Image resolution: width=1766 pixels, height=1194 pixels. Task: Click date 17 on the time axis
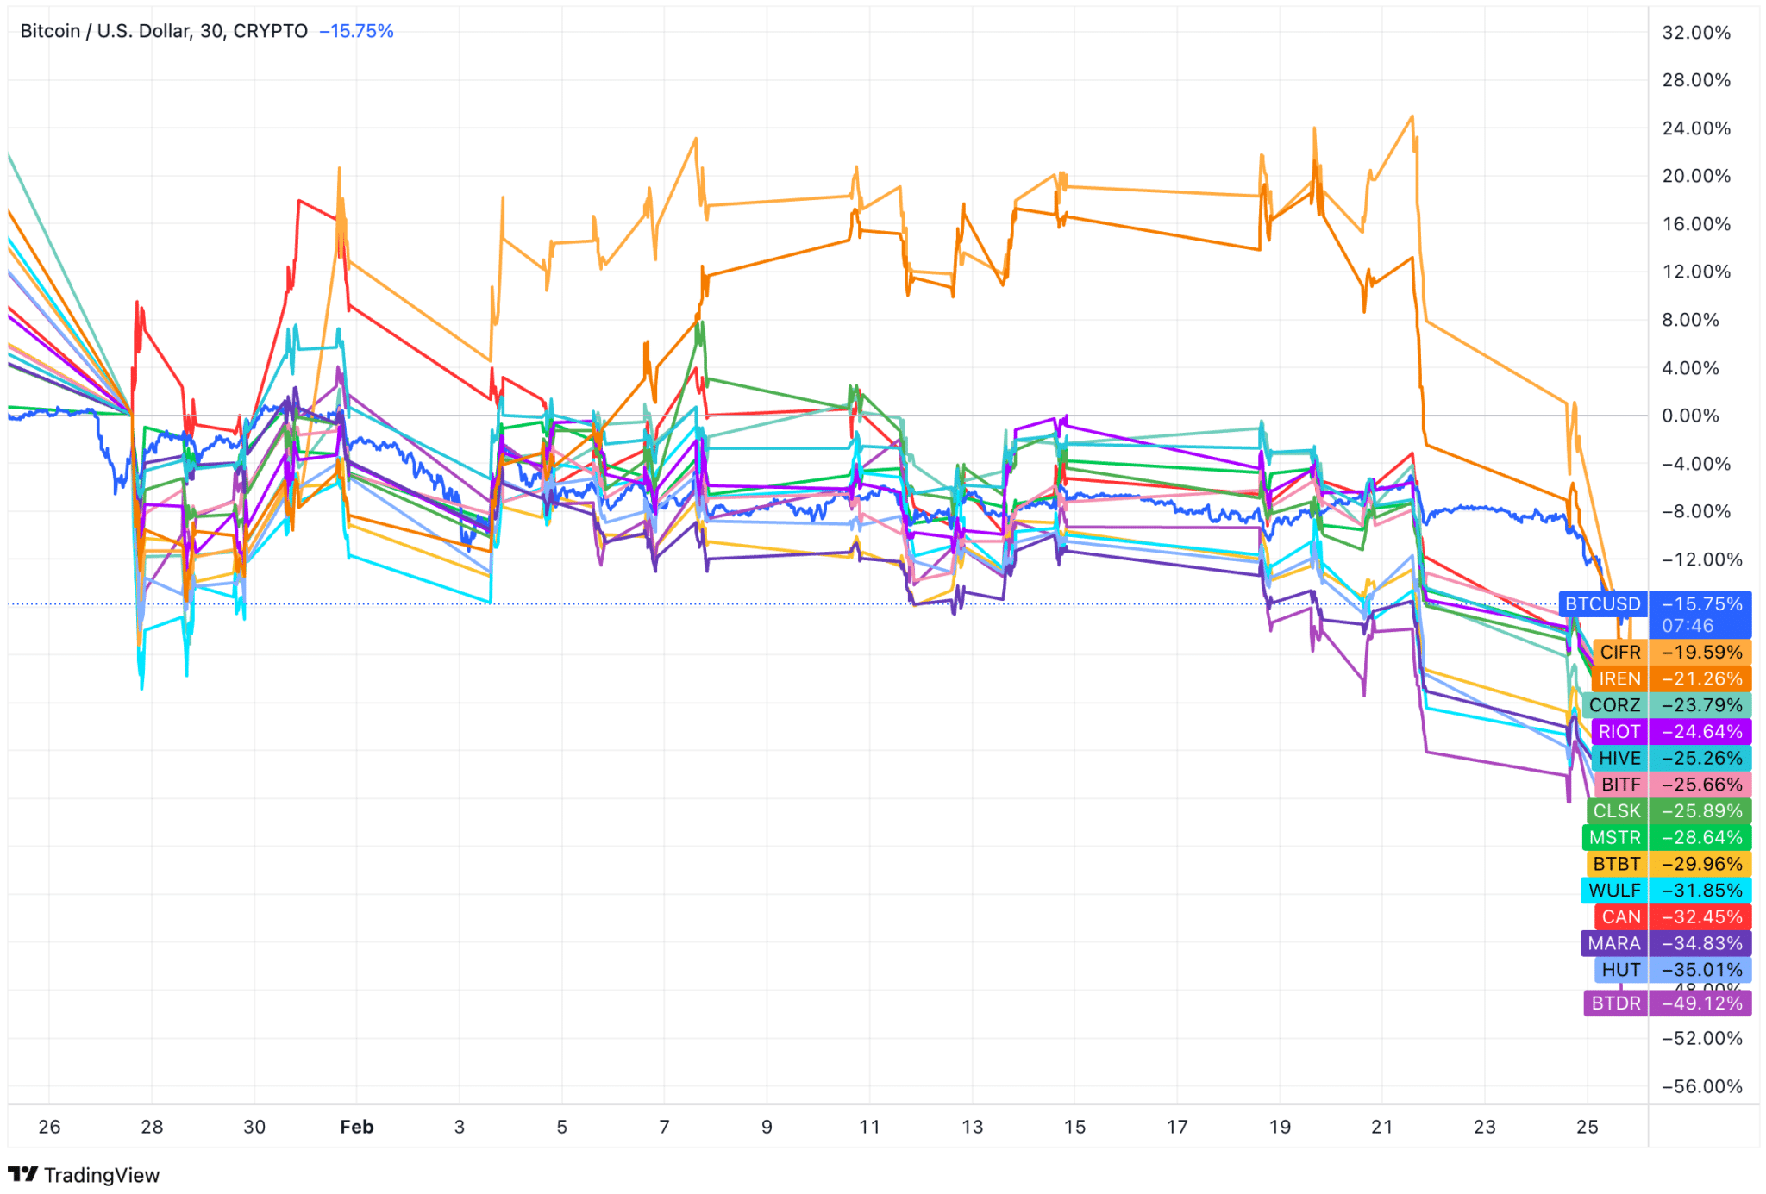coord(1178,1127)
